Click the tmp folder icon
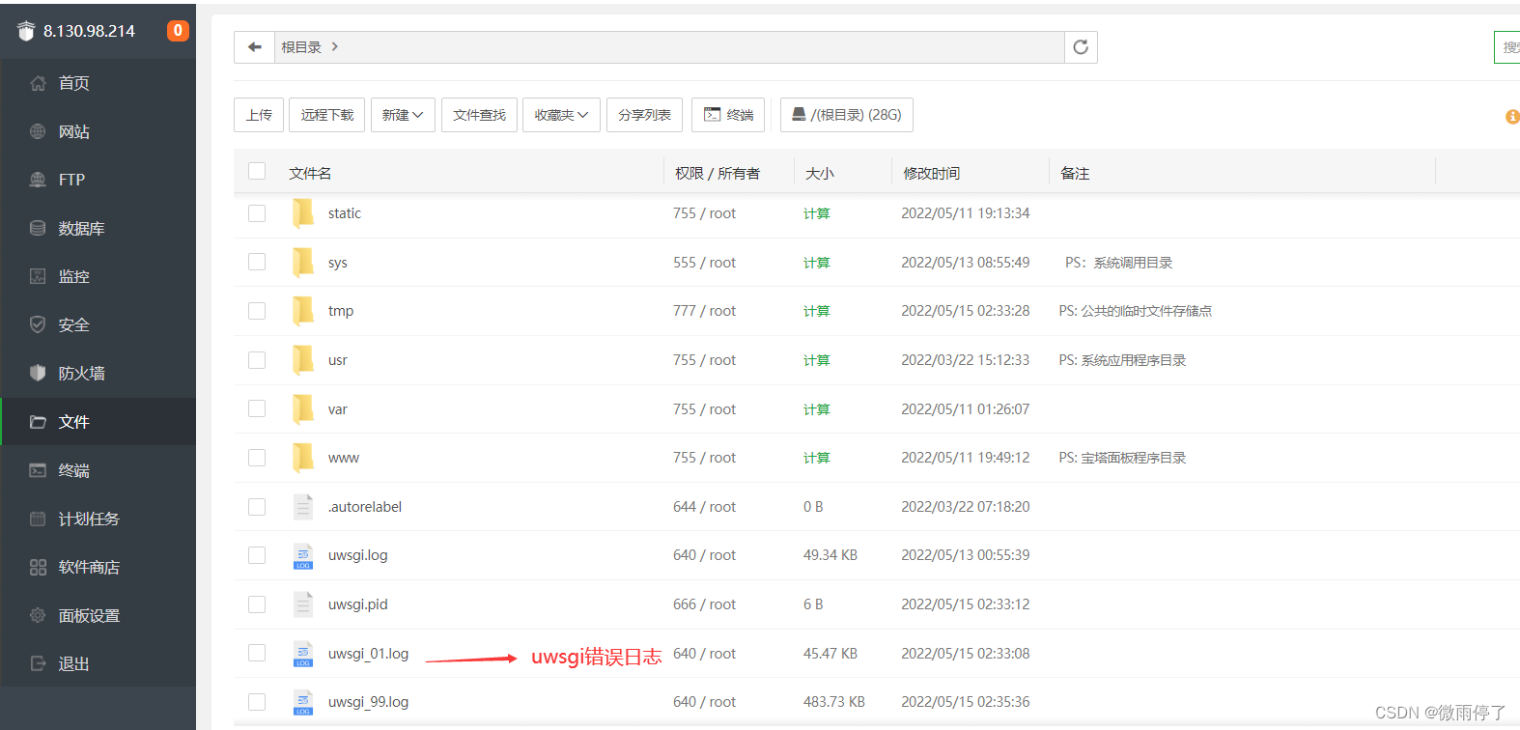This screenshot has width=1520, height=730. click(x=303, y=311)
